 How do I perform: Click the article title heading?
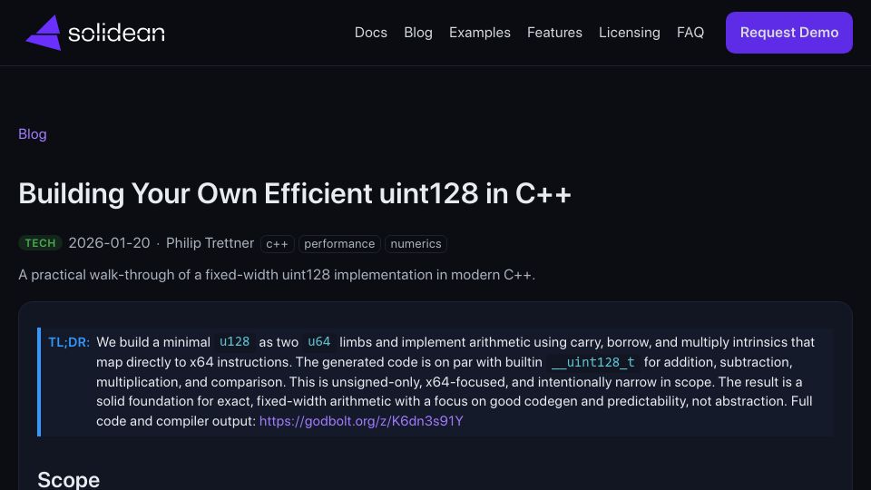coord(294,193)
